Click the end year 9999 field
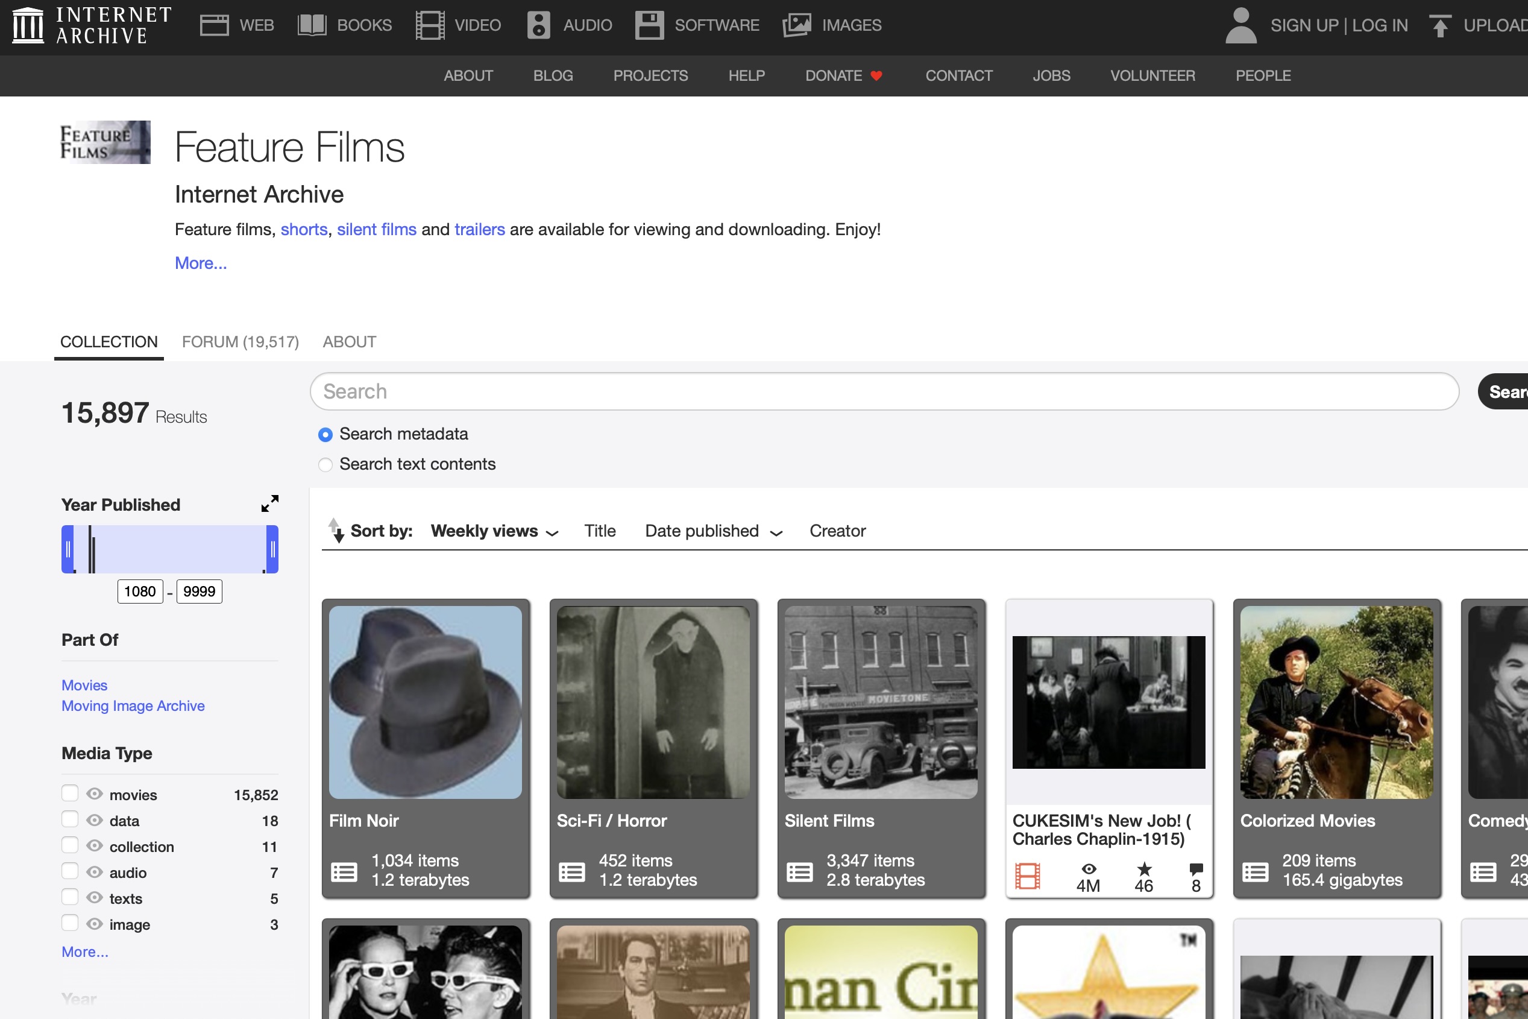 click(x=200, y=592)
